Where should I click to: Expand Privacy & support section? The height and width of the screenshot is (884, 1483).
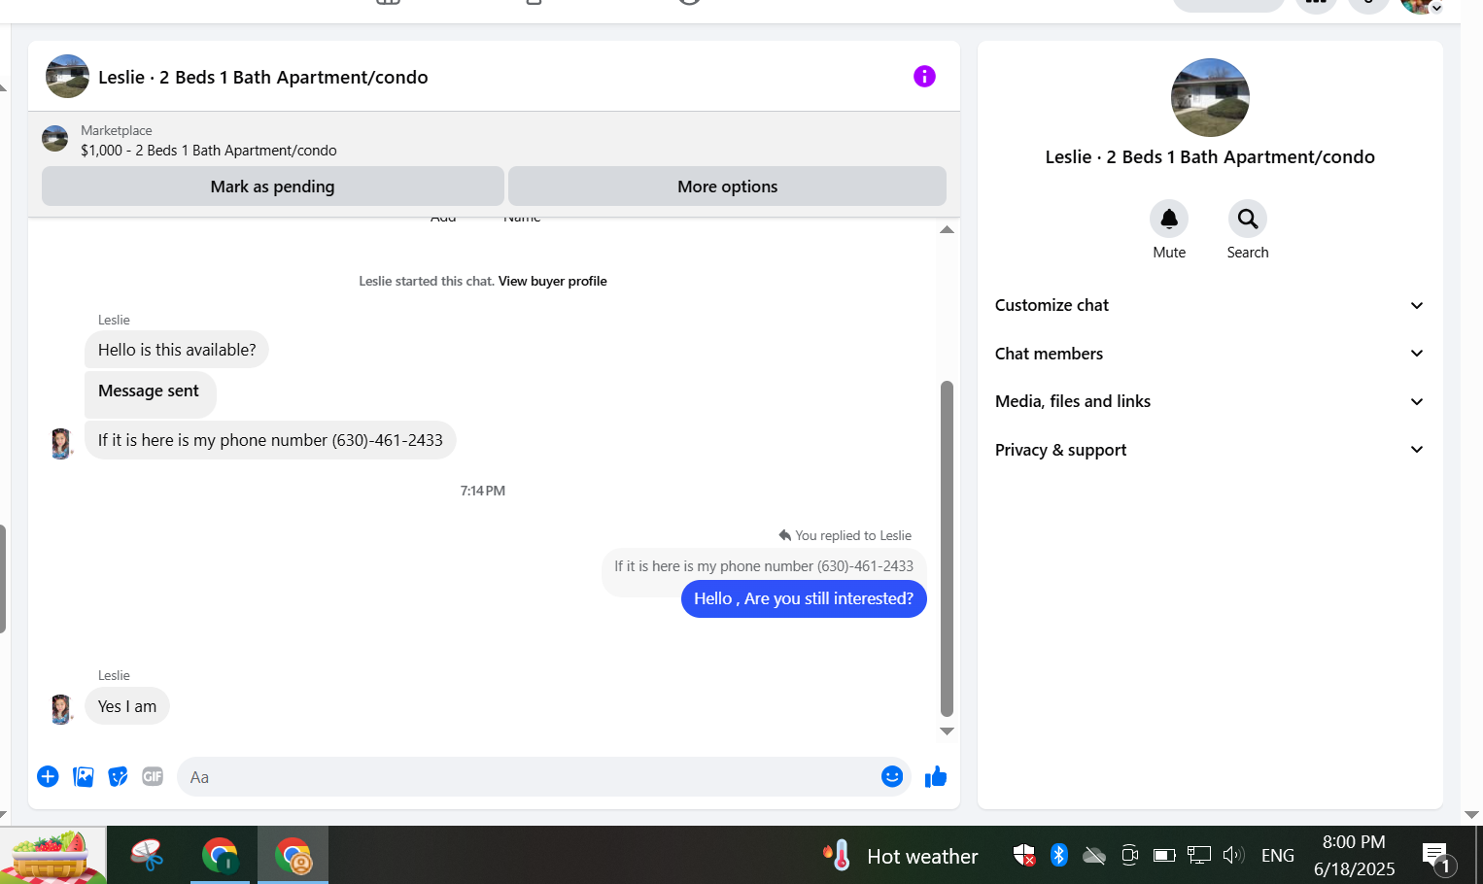pyautogui.click(x=1210, y=450)
